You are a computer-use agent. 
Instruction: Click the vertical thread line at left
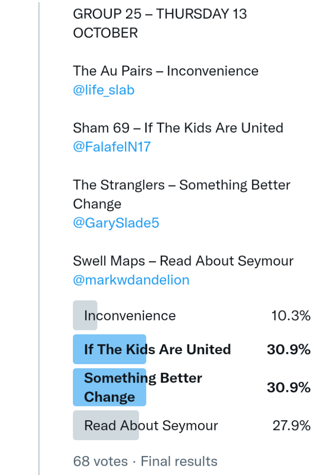point(39,232)
